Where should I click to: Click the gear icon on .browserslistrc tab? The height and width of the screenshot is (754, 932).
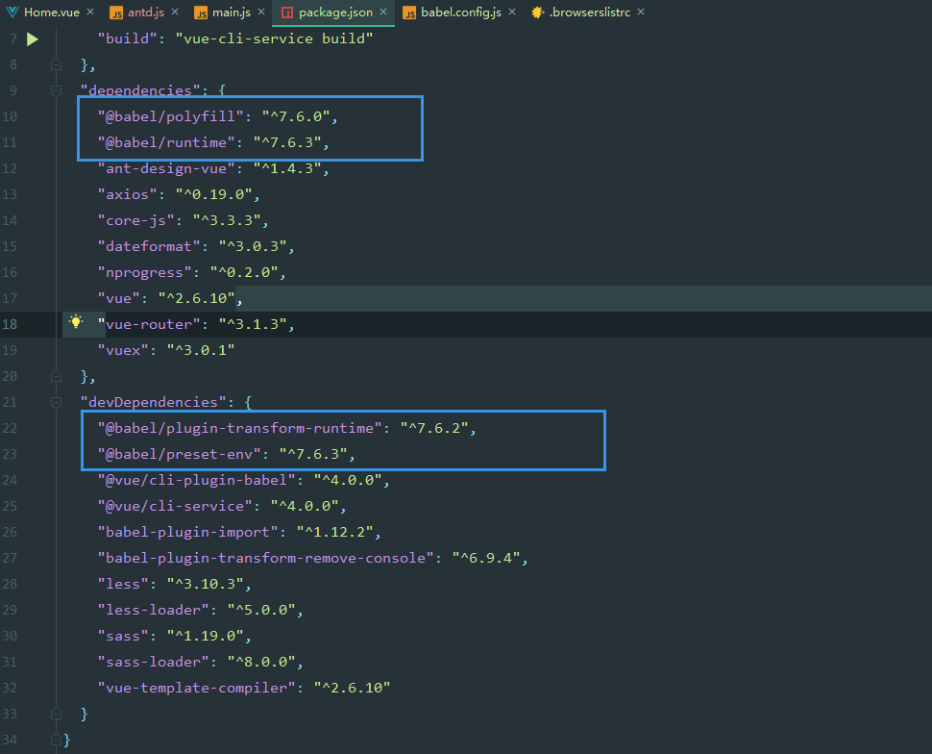pyautogui.click(x=537, y=13)
